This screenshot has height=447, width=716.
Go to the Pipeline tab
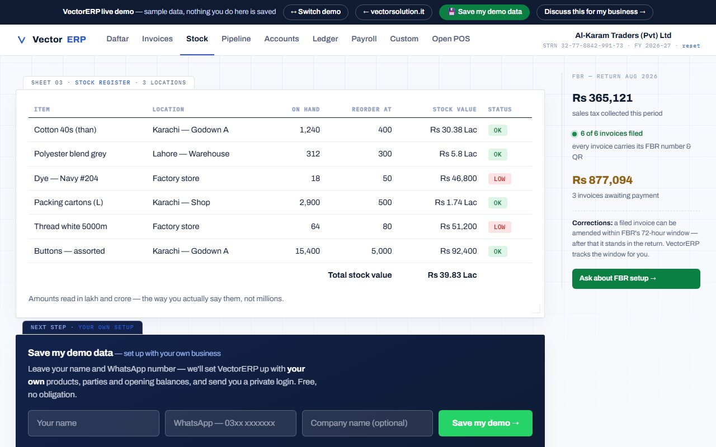(x=236, y=39)
